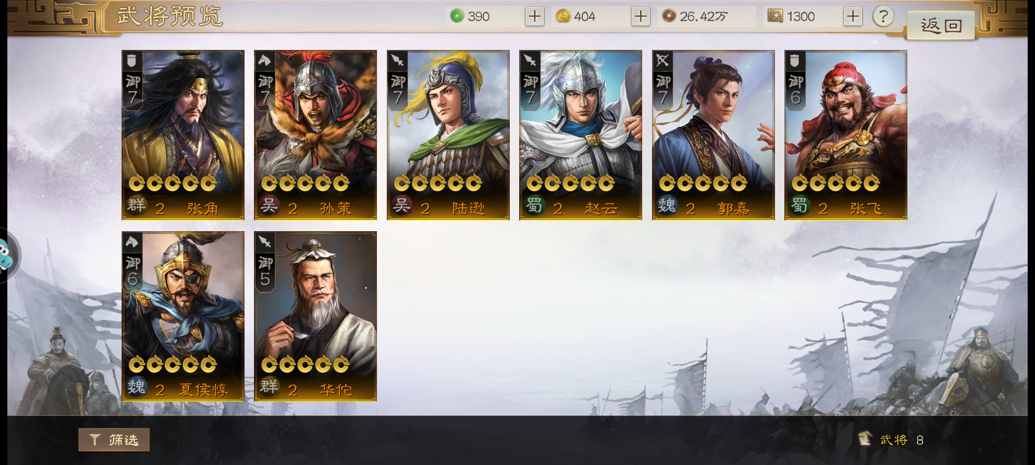1035x465 pixels.
Task: Click the ticket icon beside 1300
Action: [775, 16]
